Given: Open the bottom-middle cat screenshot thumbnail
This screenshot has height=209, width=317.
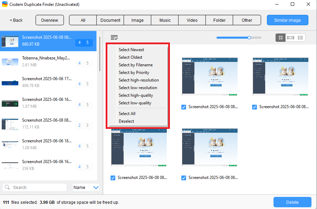Looking at the screenshot, I should tap(210, 147).
